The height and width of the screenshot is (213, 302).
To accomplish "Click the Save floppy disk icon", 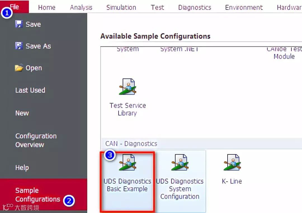I will [19, 24].
